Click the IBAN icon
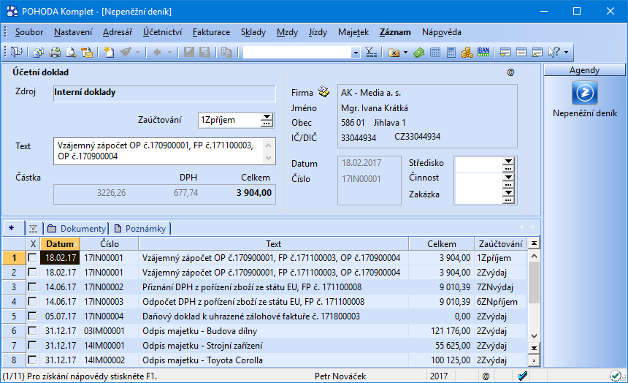Image resolution: width=628 pixels, height=383 pixels. coord(483,52)
